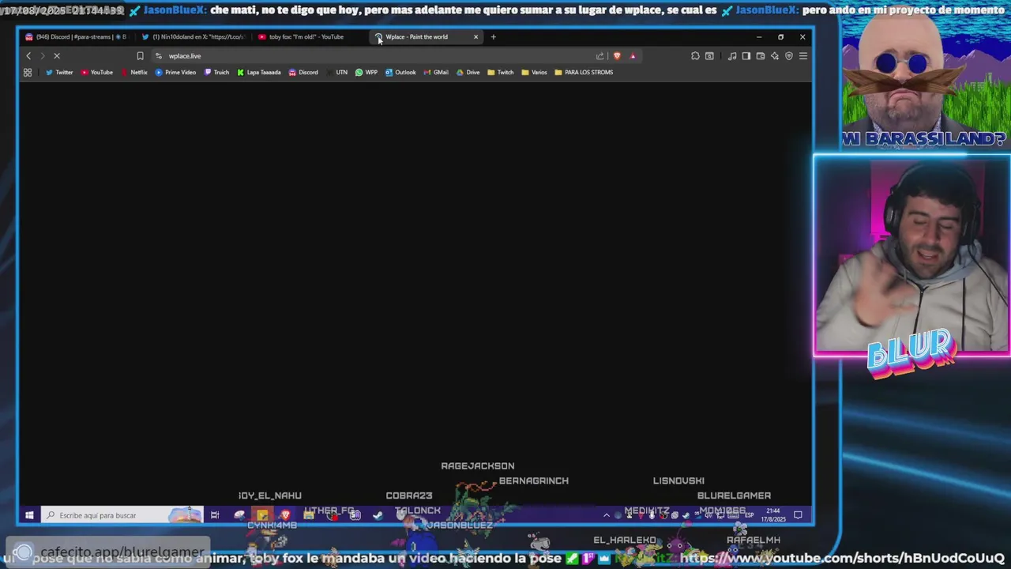The width and height of the screenshot is (1011, 569).
Task: Open the Prime Video bookmark
Action: tap(175, 73)
